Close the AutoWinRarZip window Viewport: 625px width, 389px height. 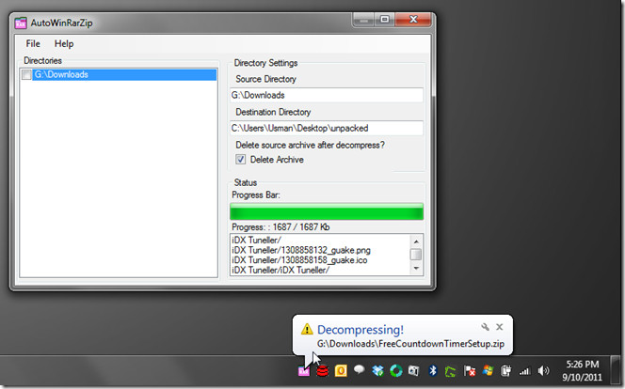click(x=413, y=20)
